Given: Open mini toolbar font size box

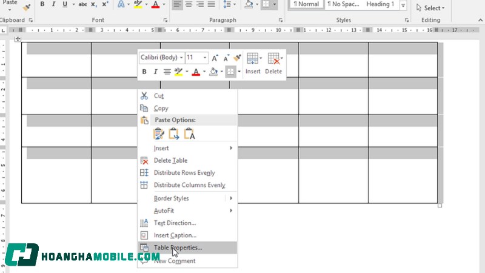Looking at the screenshot, I should click(x=196, y=58).
